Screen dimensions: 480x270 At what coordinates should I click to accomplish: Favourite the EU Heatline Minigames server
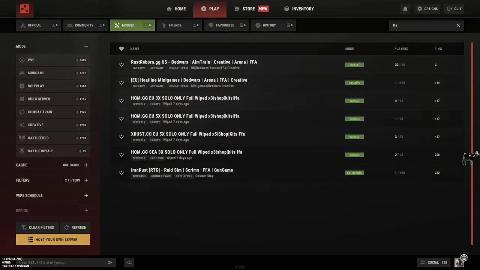click(x=121, y=83)
